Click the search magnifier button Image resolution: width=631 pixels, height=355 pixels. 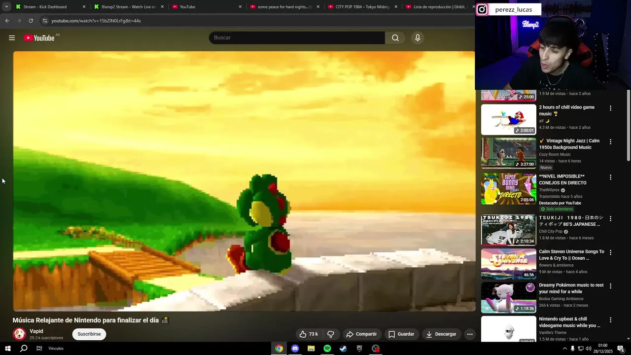(x=395, y=38)
